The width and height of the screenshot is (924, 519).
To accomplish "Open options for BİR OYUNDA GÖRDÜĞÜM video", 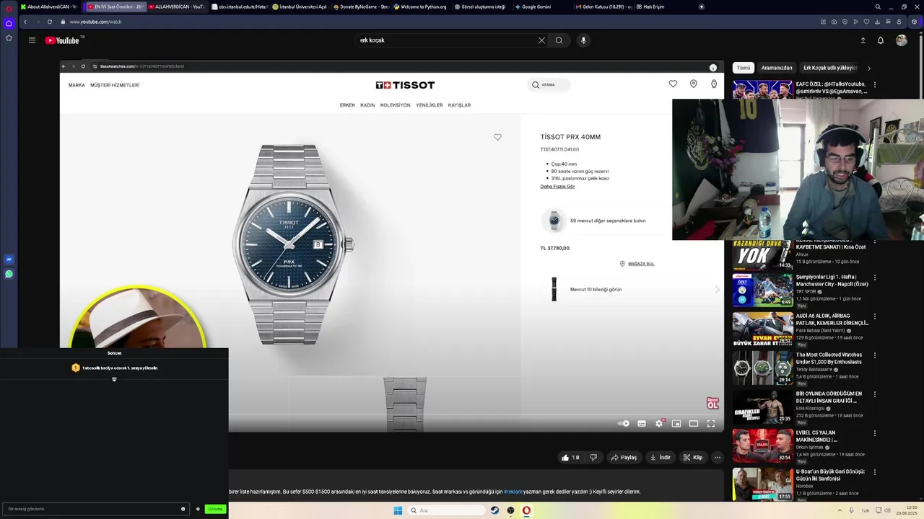I will click(x=875, y=394).
